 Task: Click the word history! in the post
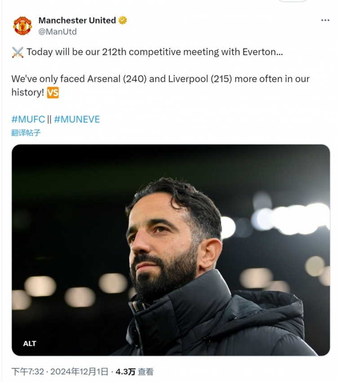pos(27,92)
